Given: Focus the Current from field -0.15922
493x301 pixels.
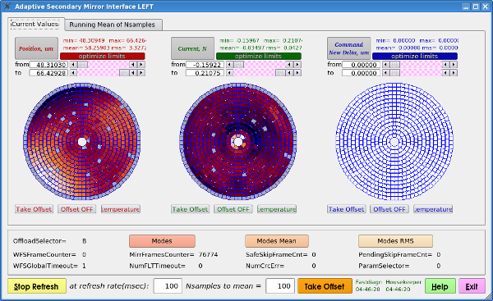Looking at the screenshot, I should (x=205, y=65).
